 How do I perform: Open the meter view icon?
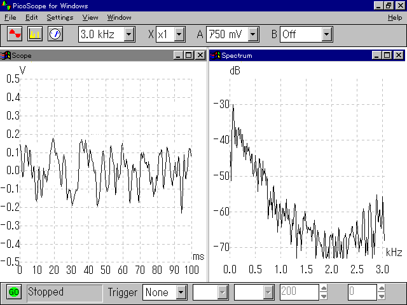point(55,34)
